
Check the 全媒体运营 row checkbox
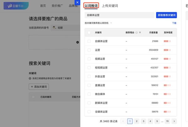point(89,112)
